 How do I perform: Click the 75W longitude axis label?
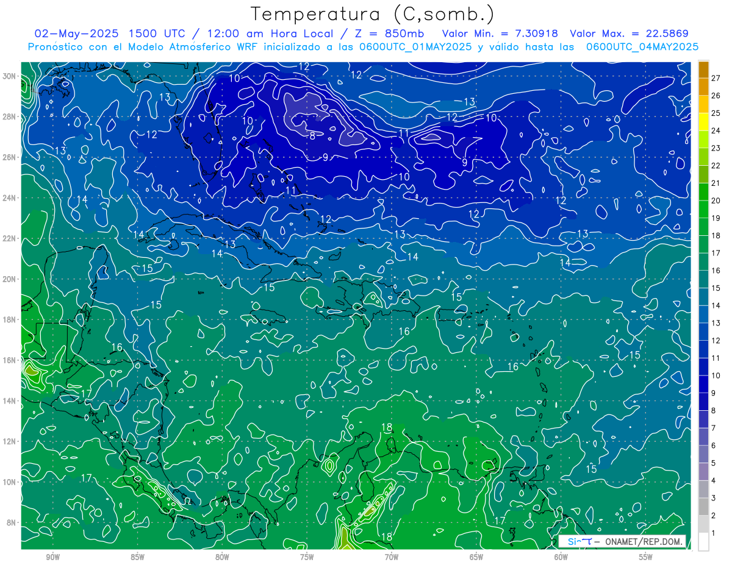pos(307,557)
